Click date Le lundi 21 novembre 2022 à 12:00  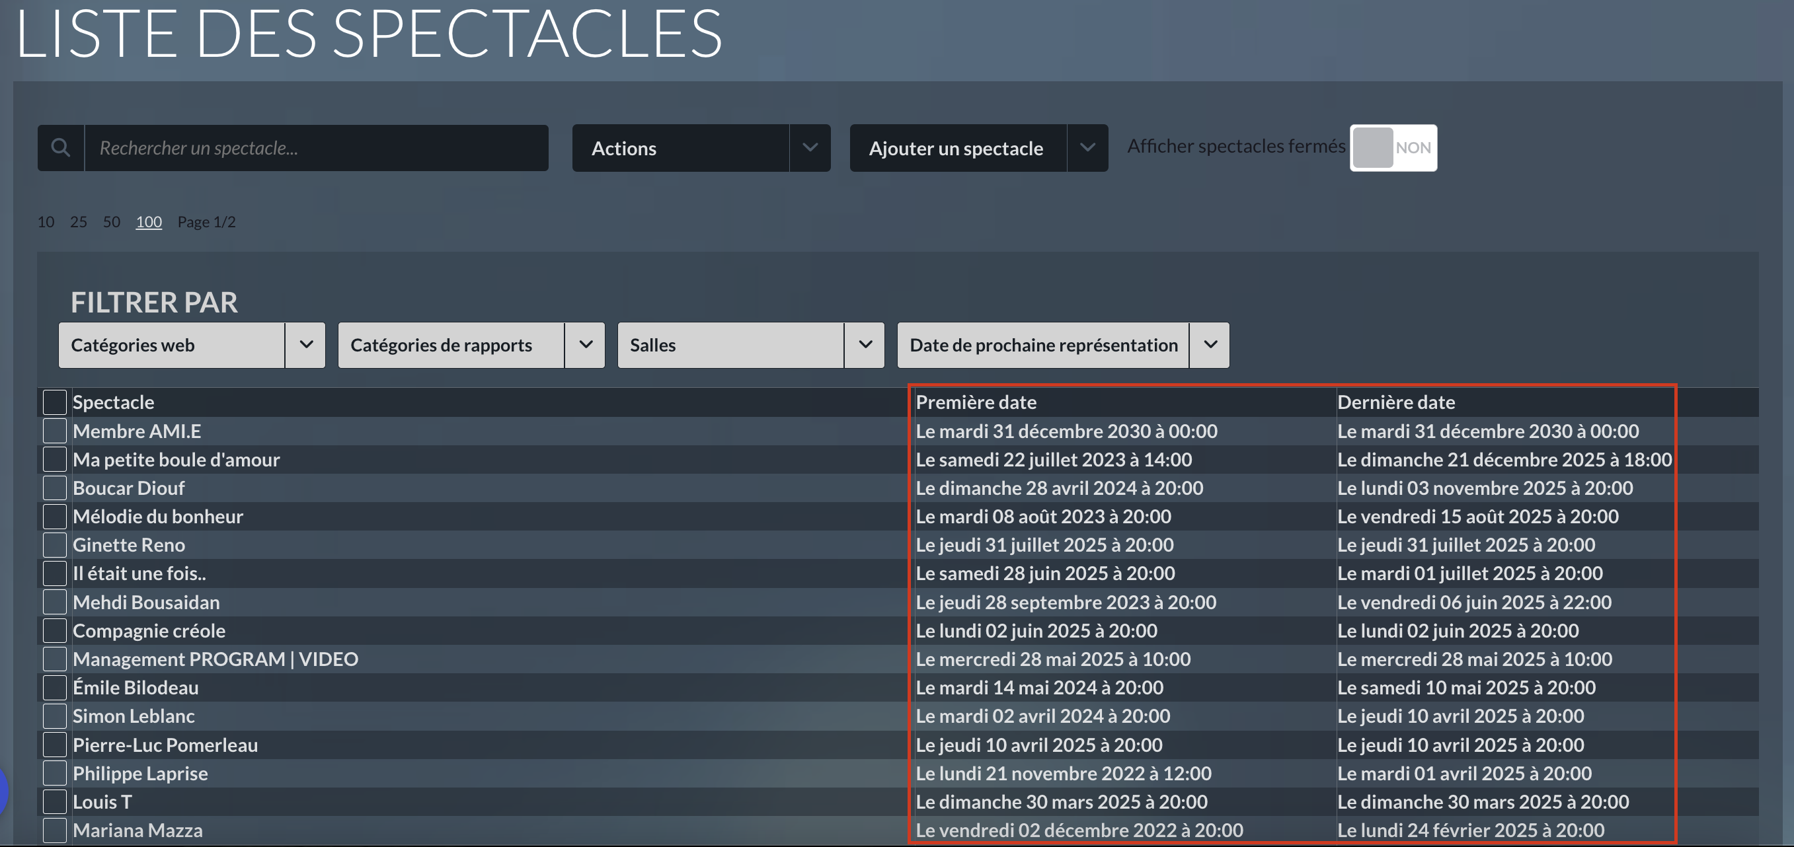(1064, 773)
